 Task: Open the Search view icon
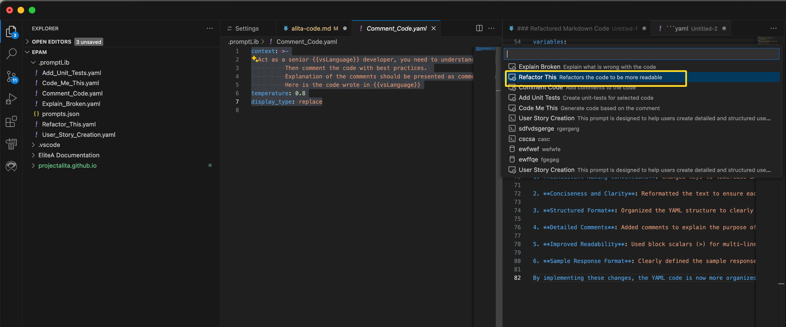(x=11, y=54)
